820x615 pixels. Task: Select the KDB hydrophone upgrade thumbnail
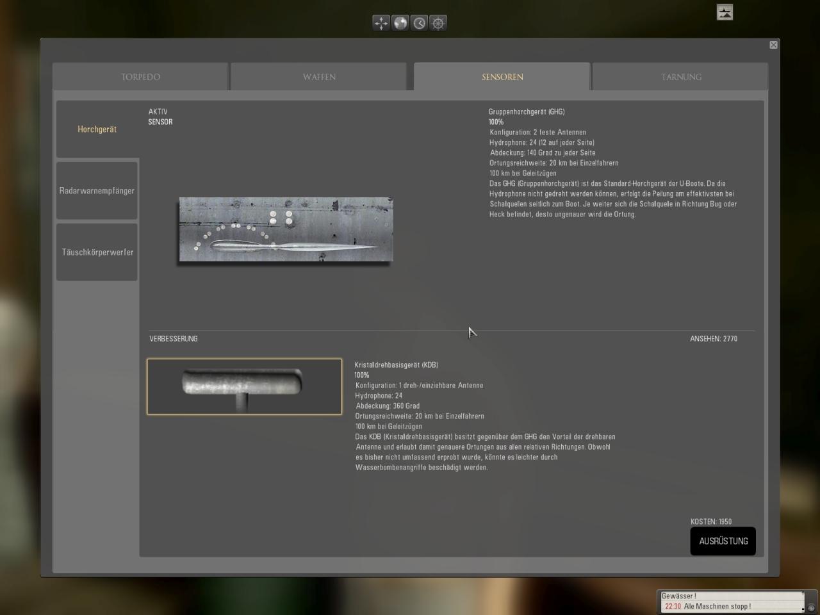click(x=245, y=387)
